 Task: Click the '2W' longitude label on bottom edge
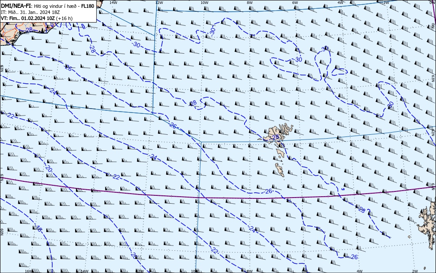coord(415,271)
